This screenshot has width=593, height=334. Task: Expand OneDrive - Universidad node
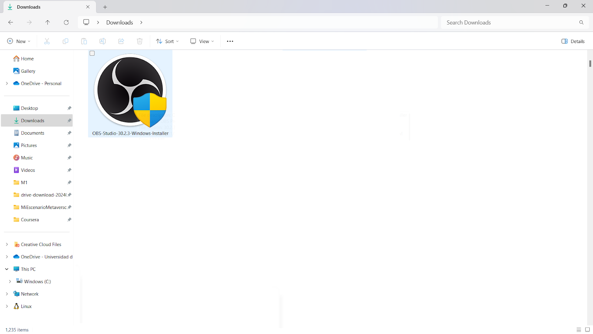(x=7, y=257)
